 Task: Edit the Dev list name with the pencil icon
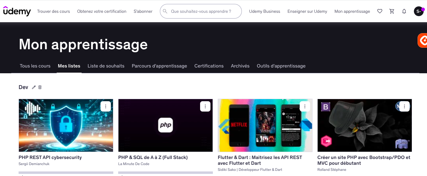click(34, 87)
